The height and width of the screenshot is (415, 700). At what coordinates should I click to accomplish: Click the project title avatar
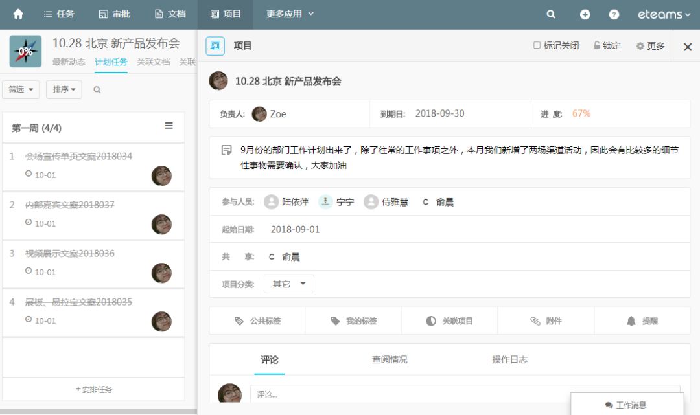coord(218,81)
